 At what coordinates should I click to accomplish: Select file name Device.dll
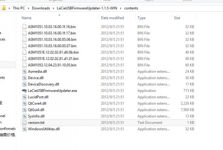coord(36,78)
